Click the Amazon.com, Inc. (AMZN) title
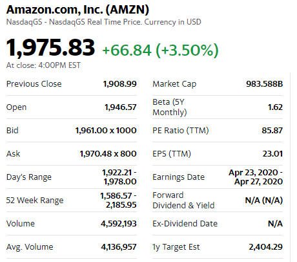 (x=77, y=10)
